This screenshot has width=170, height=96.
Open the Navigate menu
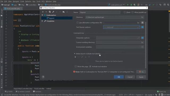(16, 1)
